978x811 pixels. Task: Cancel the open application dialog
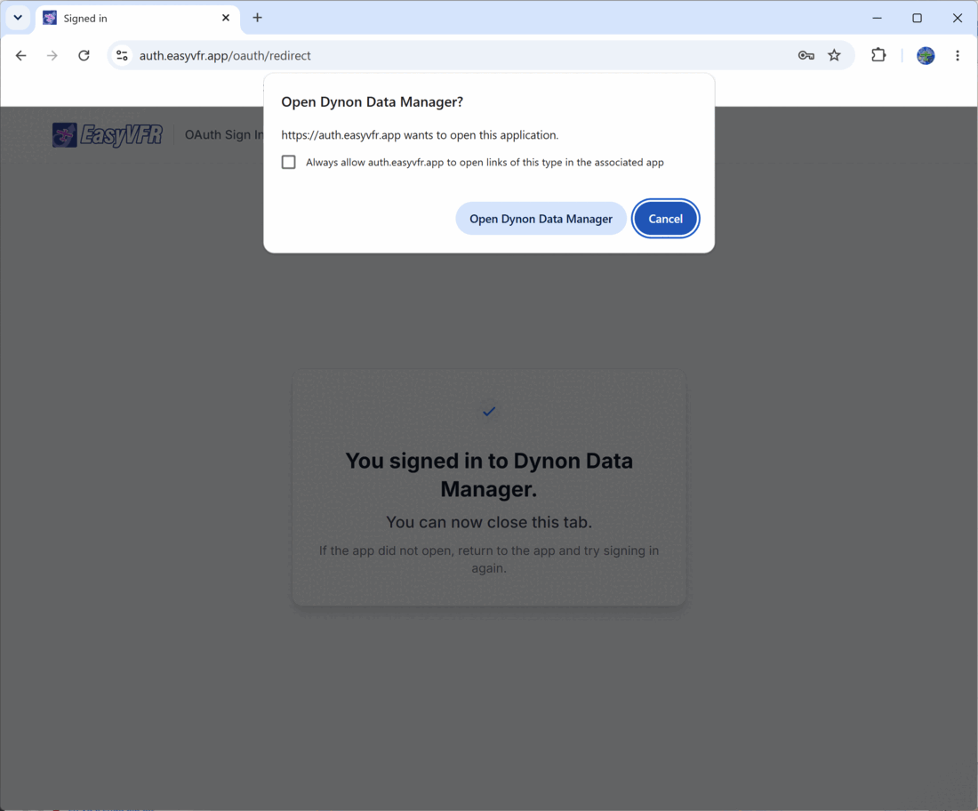666,219
